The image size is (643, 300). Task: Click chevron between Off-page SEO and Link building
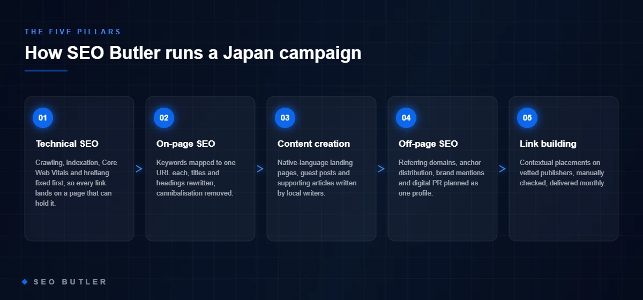503,169
